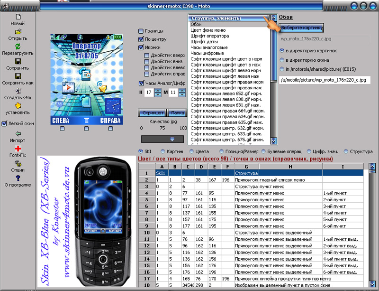Enable the Границы checkbox
Image resolution: width=379 pixels, height=291 pixels.
tap(141, 31)
